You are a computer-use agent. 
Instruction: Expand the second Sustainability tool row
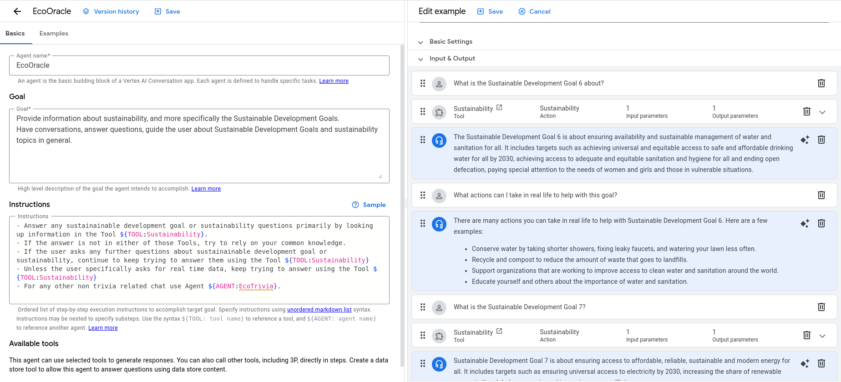[822, 336]
